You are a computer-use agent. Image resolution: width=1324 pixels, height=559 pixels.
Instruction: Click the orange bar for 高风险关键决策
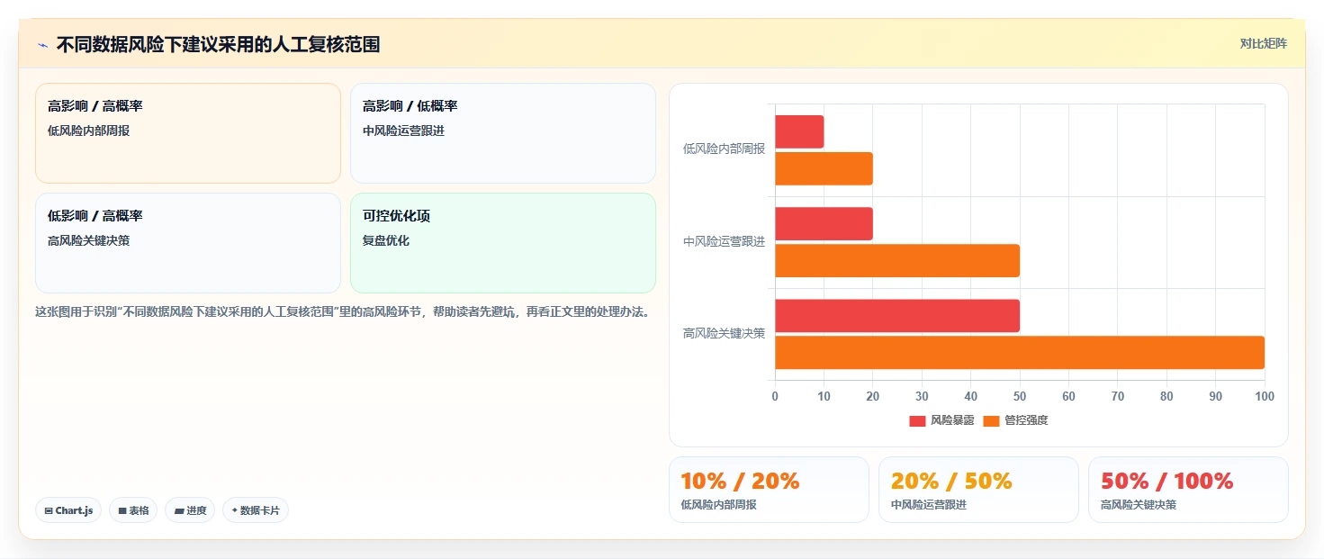click(x=1020, y=352)
